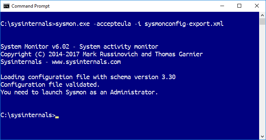Click the empty scrollbar track below thumb
Viewport: 266px width, 140px height.
tap(262, 79)
